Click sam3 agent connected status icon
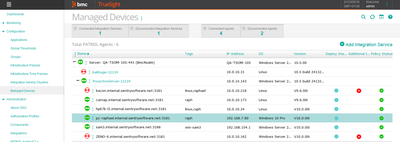The height and width of the screenshot is (142, 400). click(87, 127)
